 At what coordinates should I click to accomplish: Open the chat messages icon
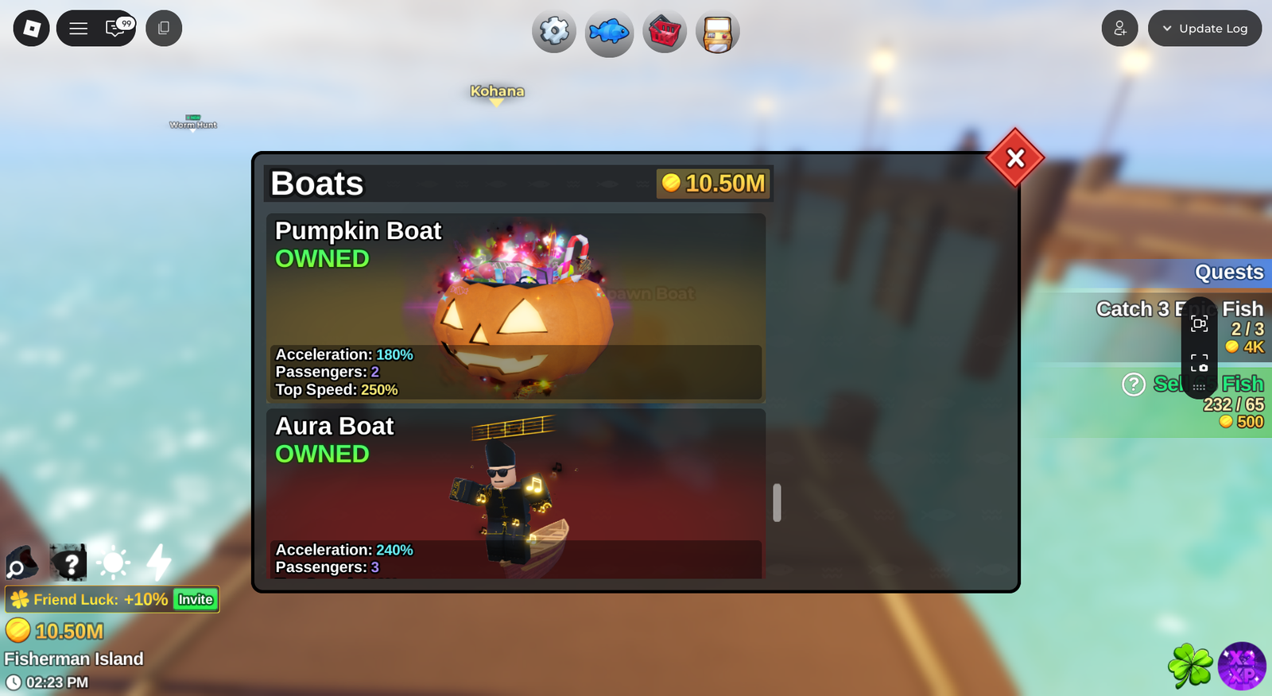click(116, 29)
